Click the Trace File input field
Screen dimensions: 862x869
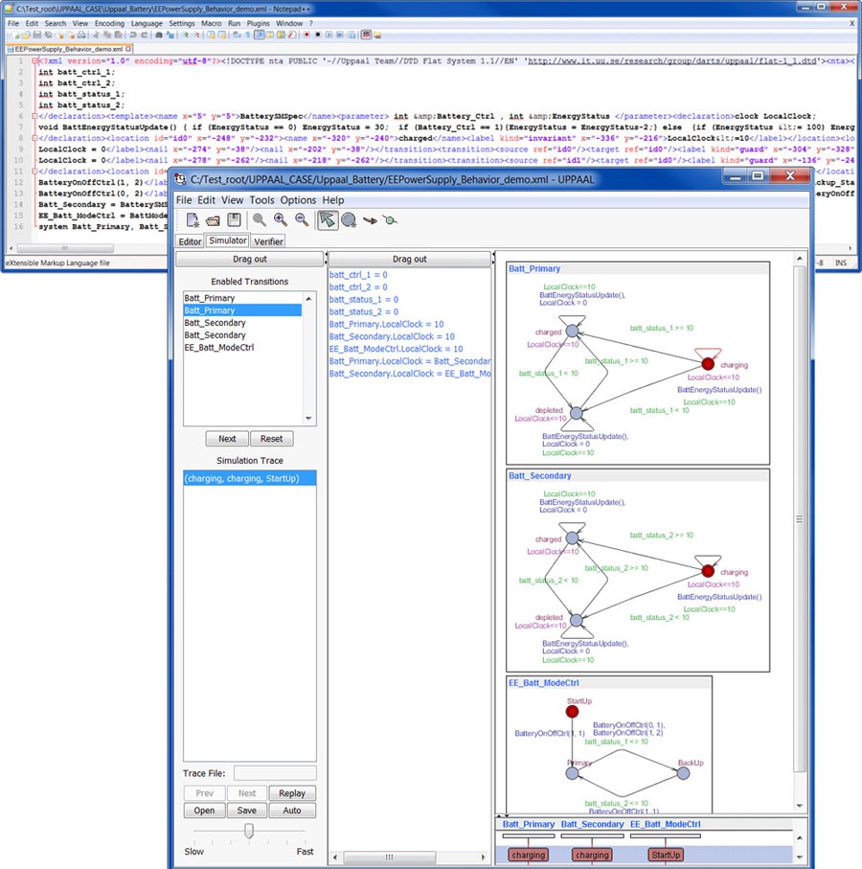tap(275, 773)
